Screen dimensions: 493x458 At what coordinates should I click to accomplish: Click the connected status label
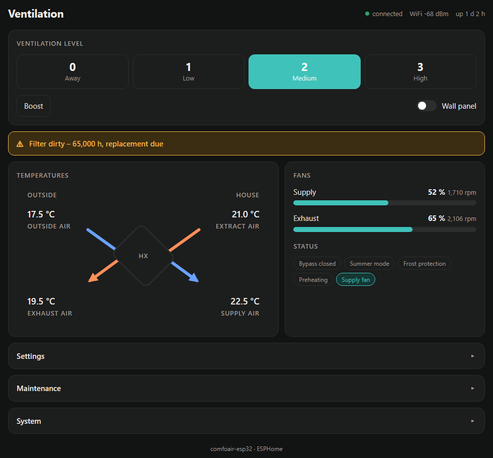[387, 14]
